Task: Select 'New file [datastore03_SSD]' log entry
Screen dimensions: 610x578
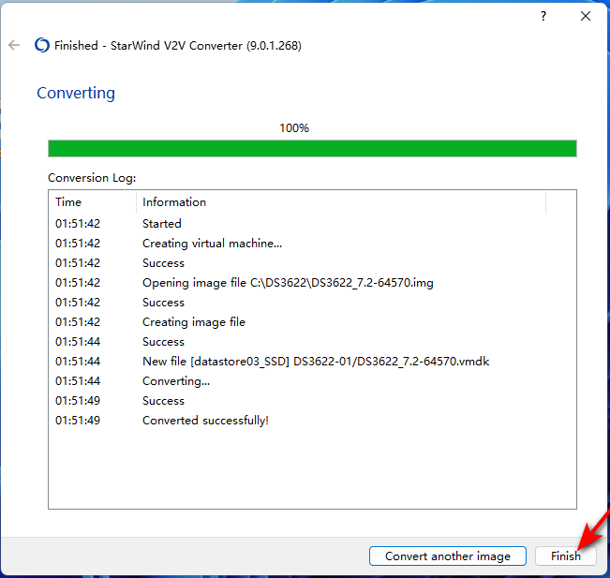Action: click(x=312, y=362)
